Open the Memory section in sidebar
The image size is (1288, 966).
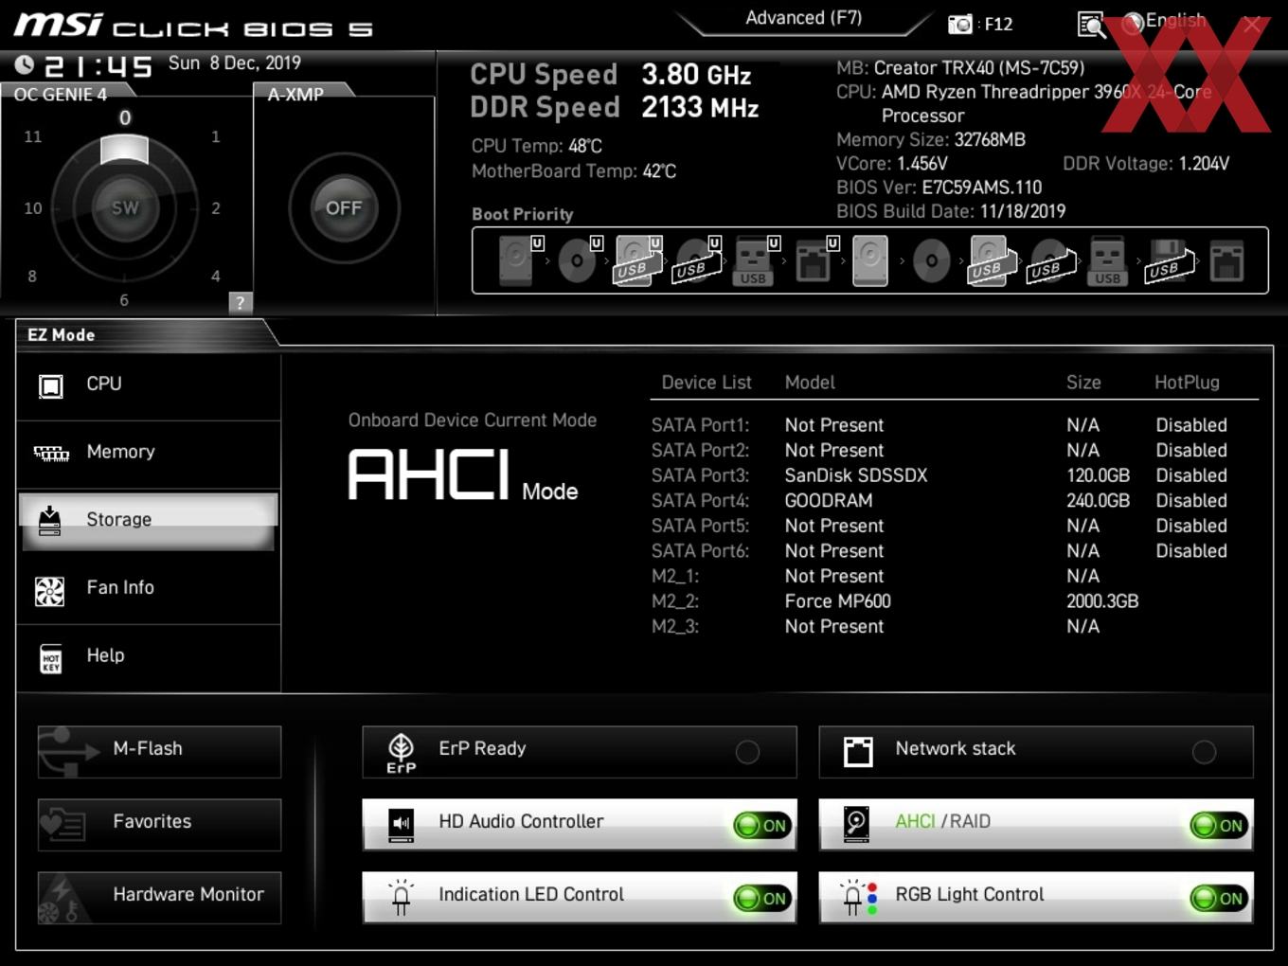tap(149, 453)
